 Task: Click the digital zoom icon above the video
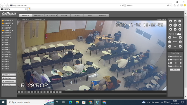coord(158,20)
